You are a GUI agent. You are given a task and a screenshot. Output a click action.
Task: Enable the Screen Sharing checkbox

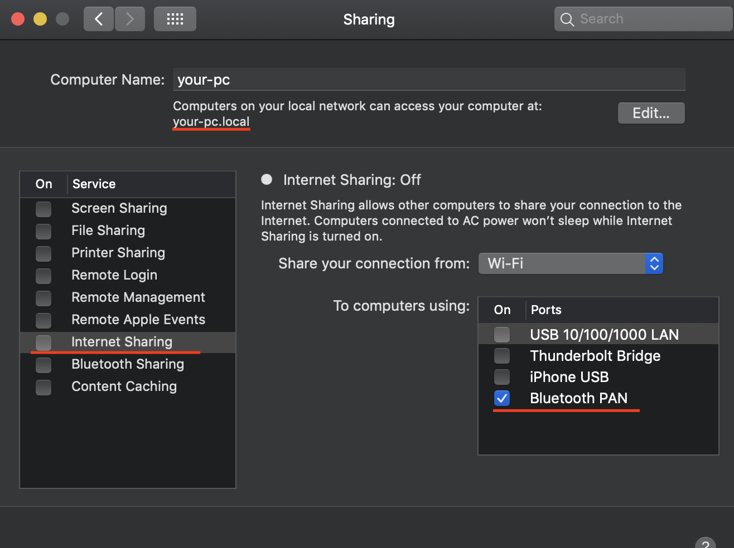[x=44, y=209]
